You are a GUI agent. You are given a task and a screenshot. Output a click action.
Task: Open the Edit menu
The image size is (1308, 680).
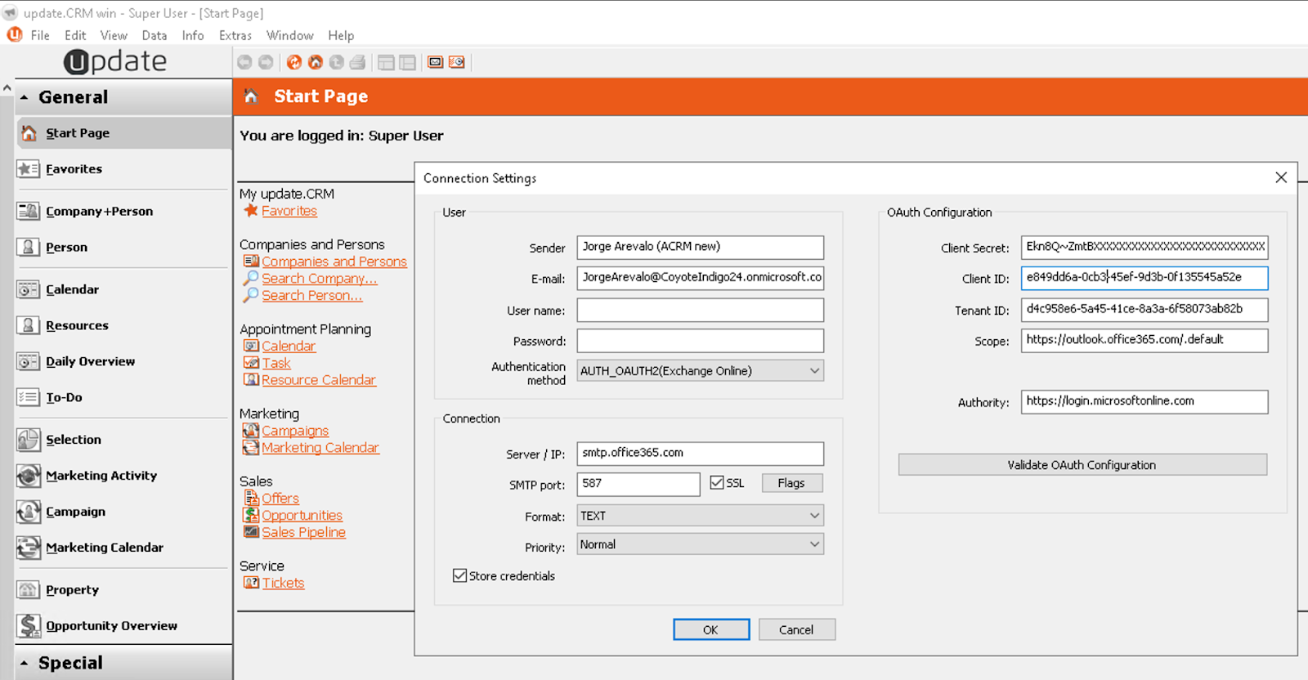[x=75, y=35]
